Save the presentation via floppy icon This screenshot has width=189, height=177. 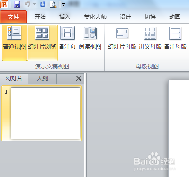(x=17, y=4)
